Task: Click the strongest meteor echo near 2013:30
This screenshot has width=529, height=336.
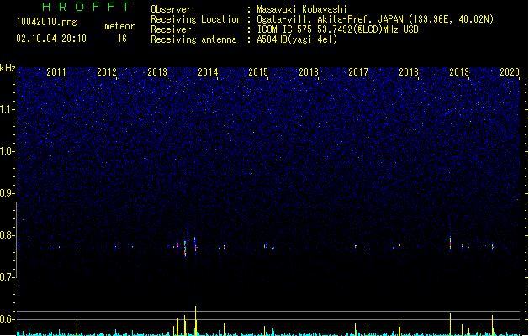Action: coord(185,249)
